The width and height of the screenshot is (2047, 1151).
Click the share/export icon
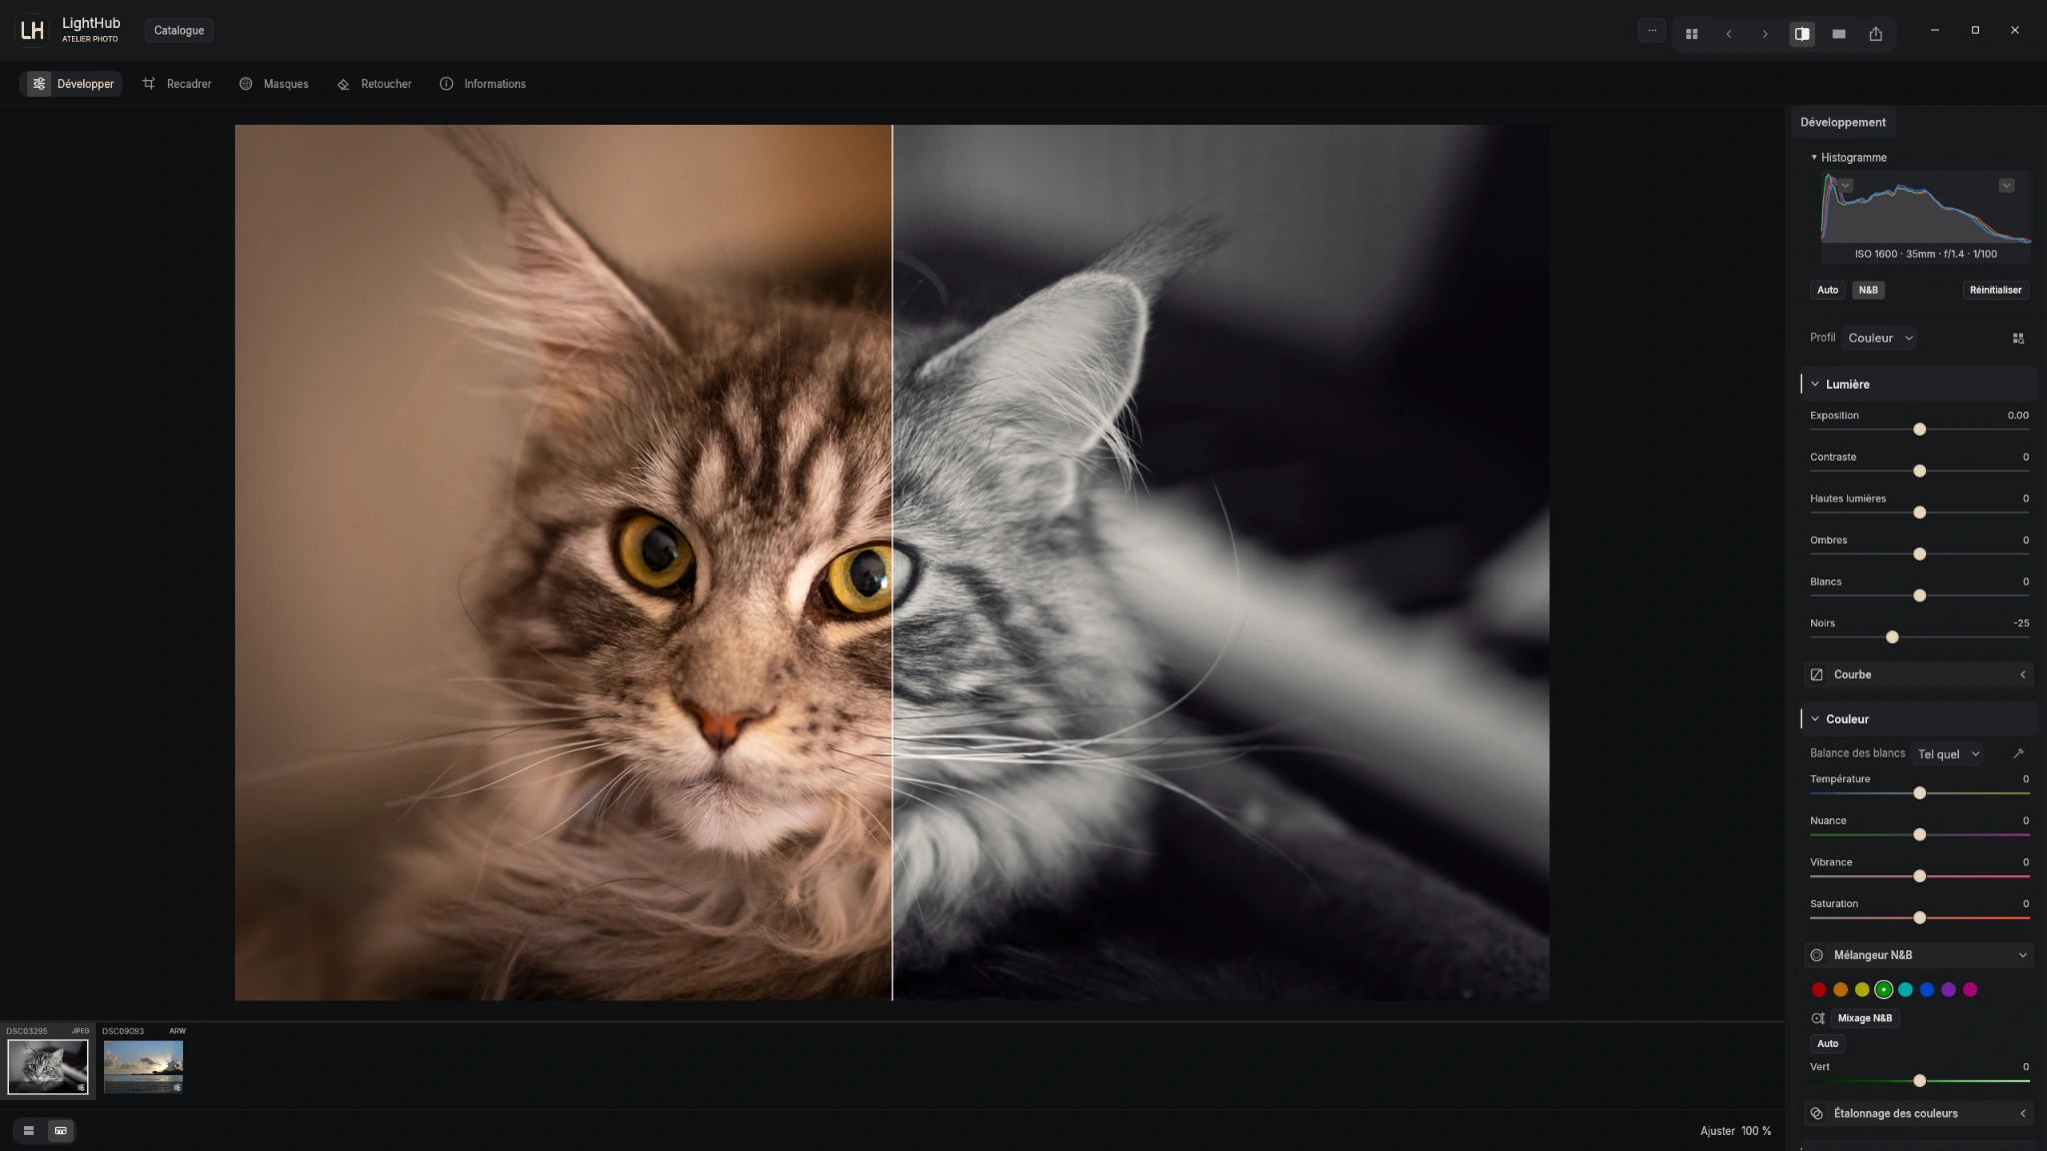pos(1876,34)
